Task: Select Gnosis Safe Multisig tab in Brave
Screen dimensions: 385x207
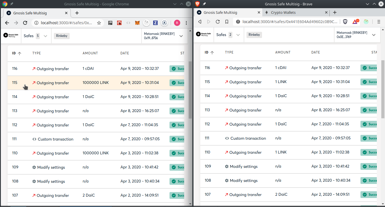Action: coord(220,12)
